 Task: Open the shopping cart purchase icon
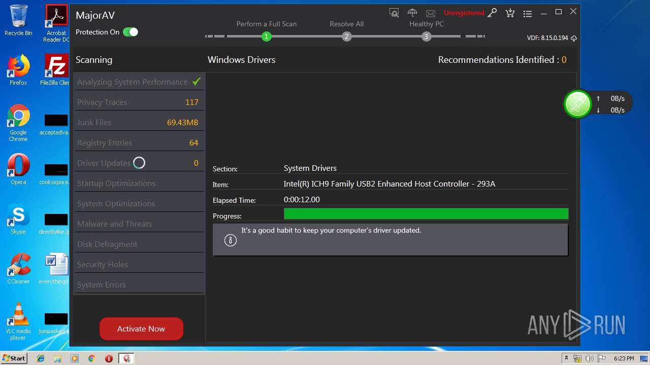510,13
